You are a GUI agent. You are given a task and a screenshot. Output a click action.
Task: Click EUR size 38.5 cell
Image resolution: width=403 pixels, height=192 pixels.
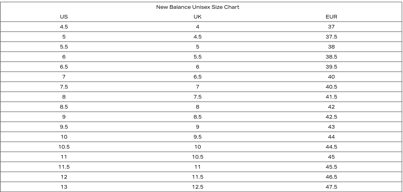tap(332, 57)
